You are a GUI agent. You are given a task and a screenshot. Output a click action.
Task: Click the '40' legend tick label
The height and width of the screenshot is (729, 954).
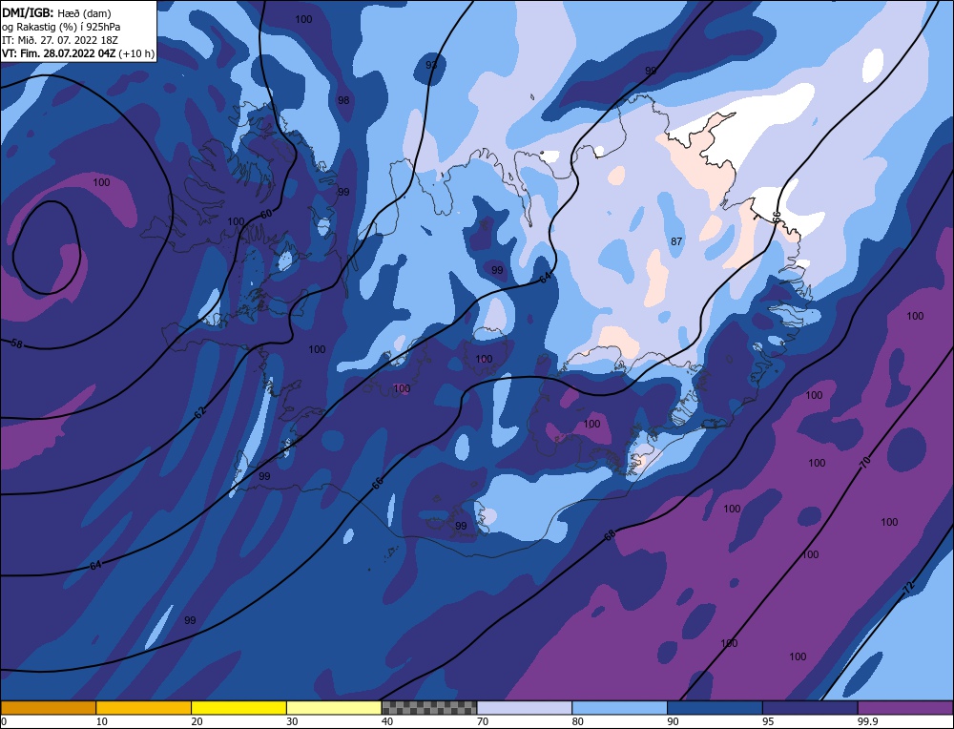[387, 721]
